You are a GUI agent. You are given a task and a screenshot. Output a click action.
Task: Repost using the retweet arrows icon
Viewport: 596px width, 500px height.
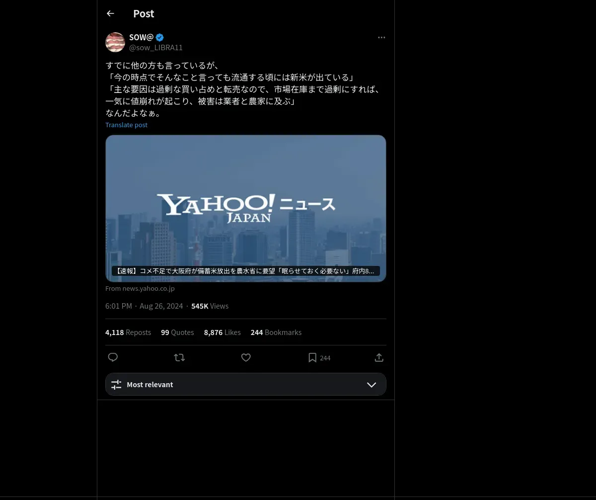point(179,357)
